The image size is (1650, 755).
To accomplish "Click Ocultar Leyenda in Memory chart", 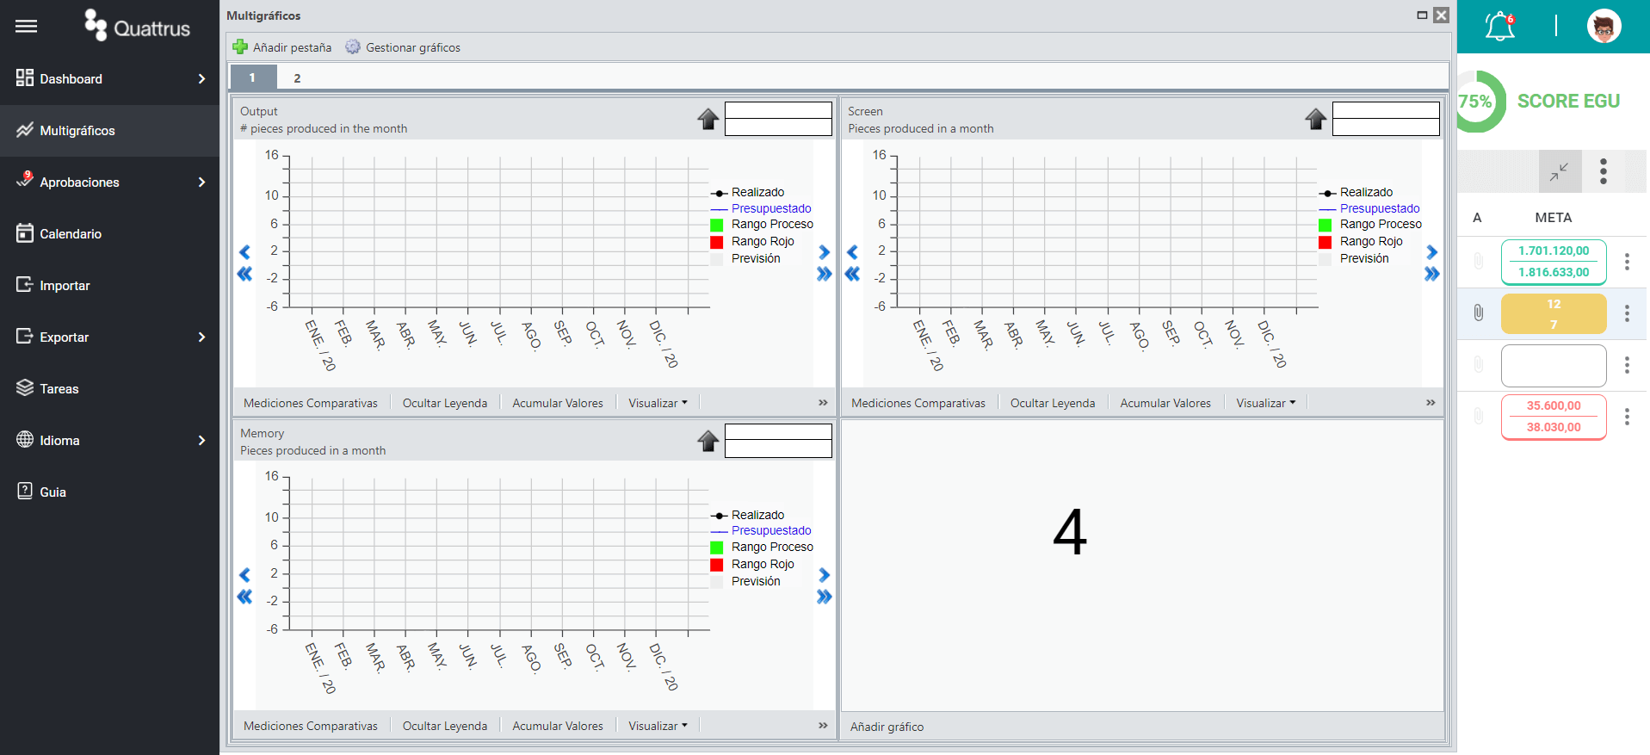I will click(x=445, y=726).
